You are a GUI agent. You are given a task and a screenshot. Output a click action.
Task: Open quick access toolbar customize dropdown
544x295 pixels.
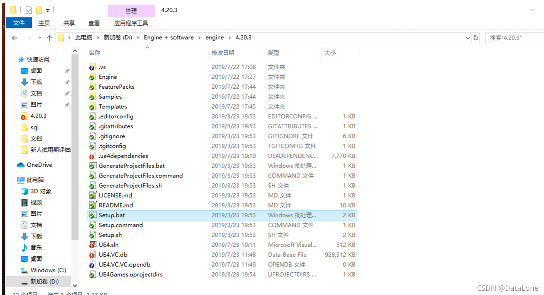point(48,10)
